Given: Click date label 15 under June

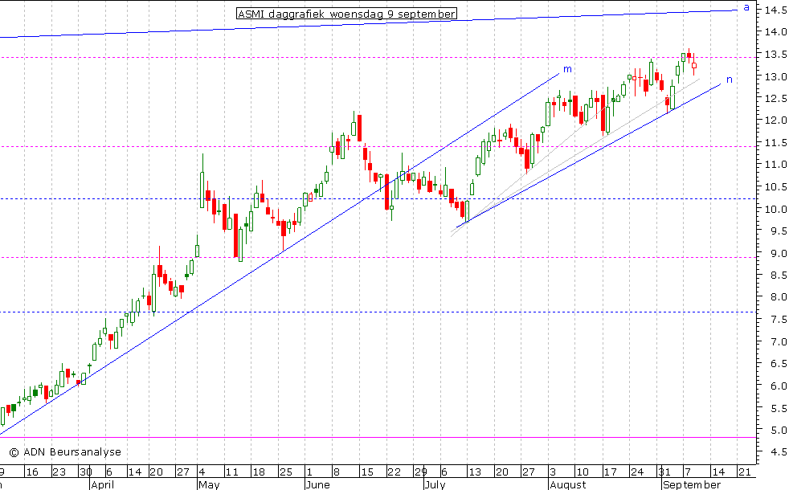Looking at the screenshot, I should pyautogui.click(x=367, y=472).
